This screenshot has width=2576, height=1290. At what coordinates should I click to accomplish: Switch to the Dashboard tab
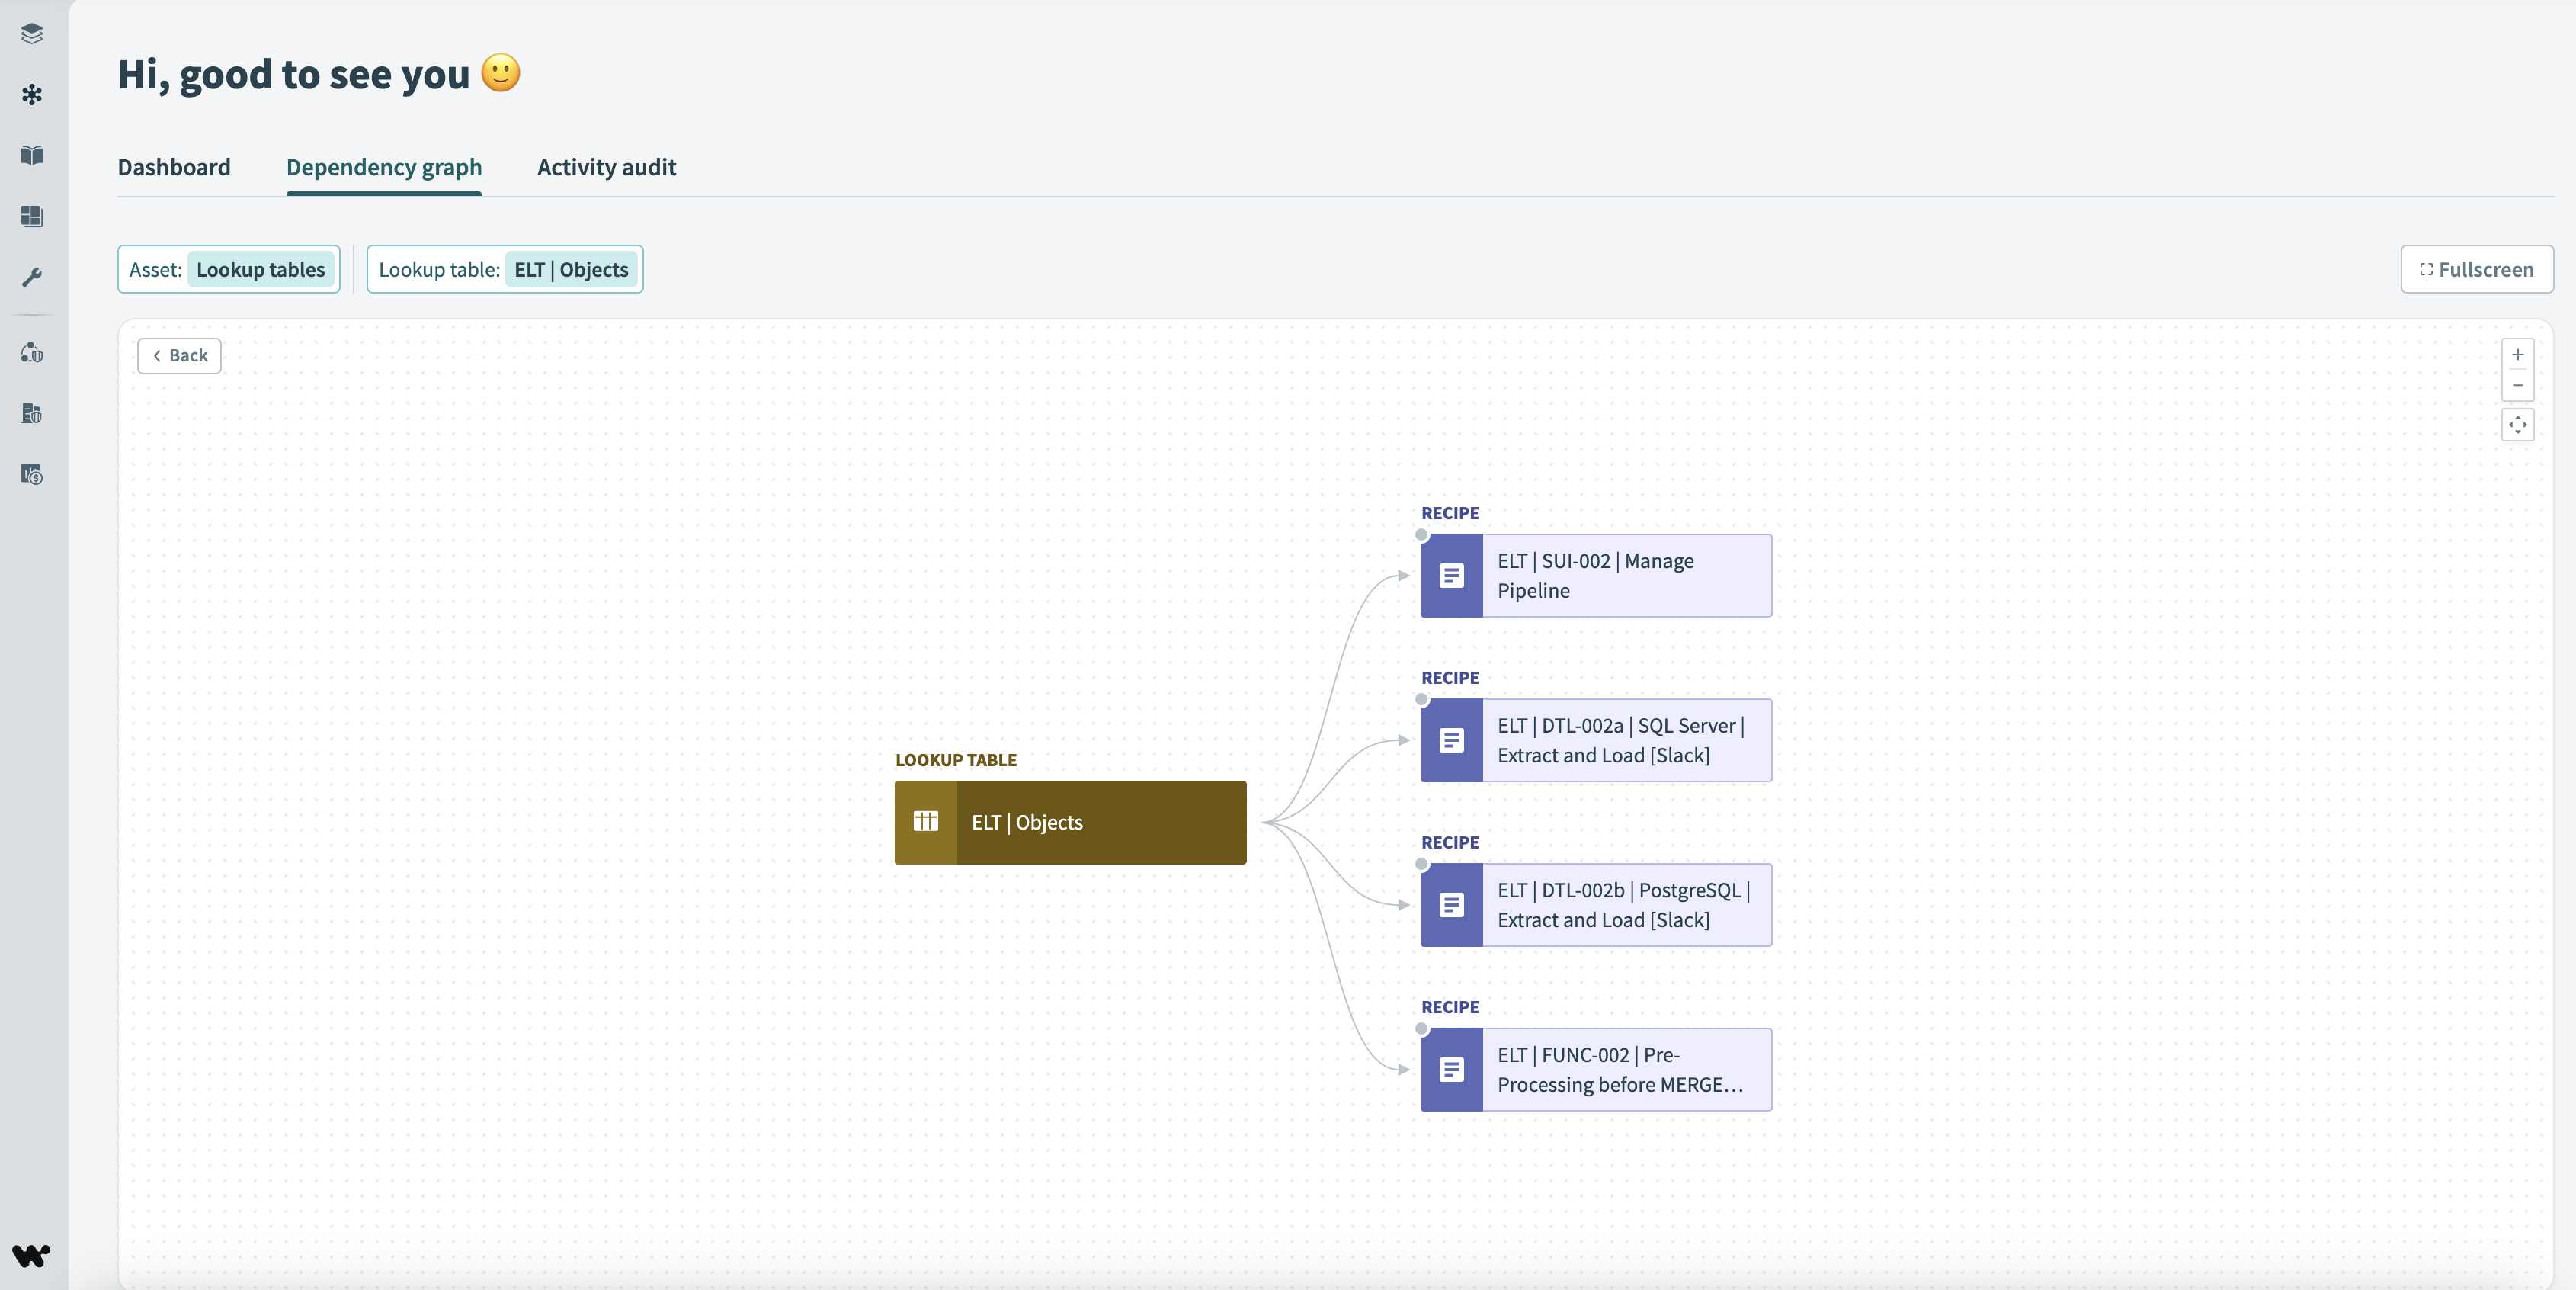(x=174, y=167)
